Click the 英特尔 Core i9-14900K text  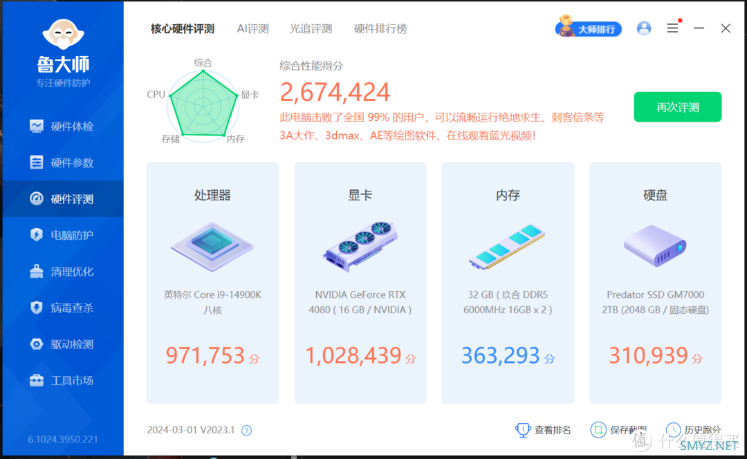212,302
